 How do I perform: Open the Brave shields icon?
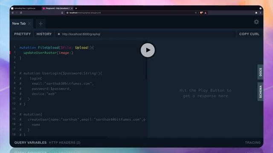coord(201,13)
